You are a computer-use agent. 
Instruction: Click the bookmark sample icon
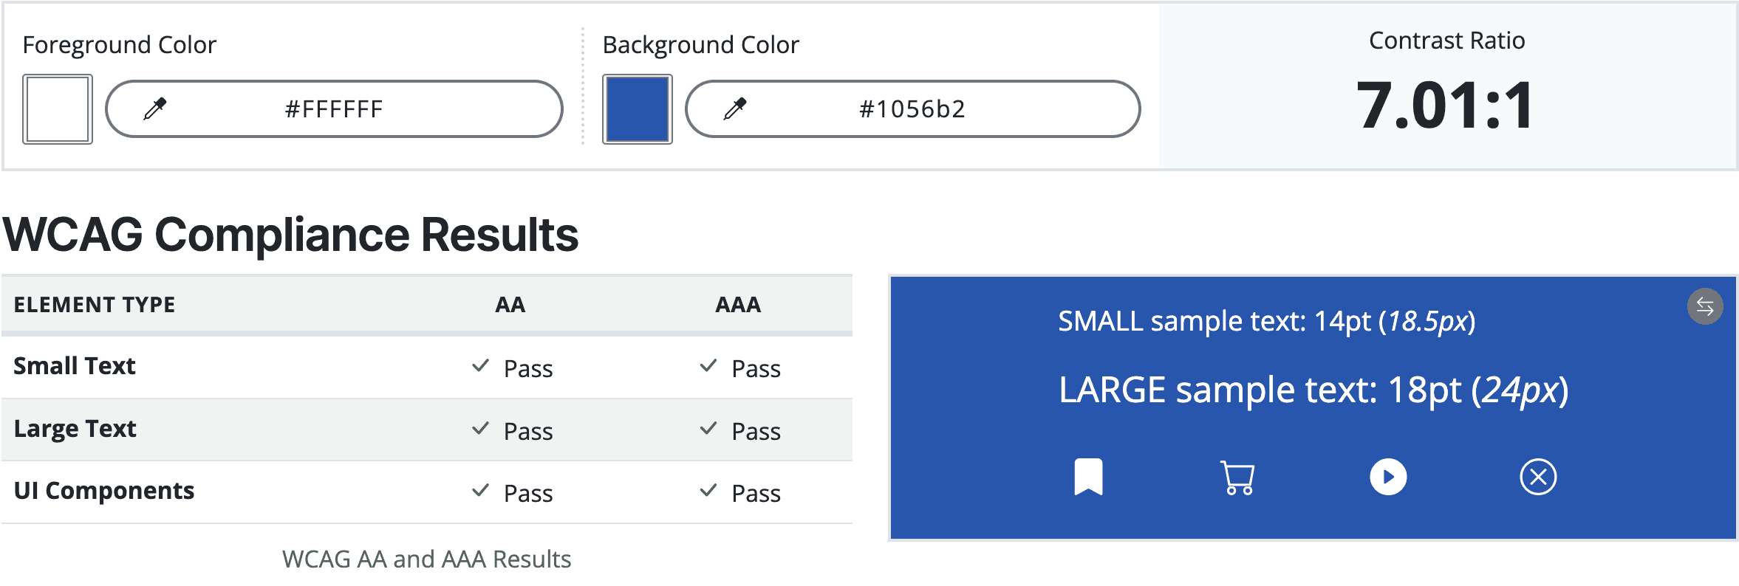pyautogui.click(x=1088, y=477)
